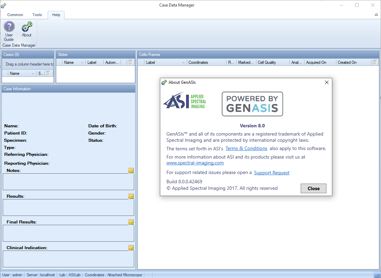Click inside the Results text box
The width and height of the screenshot is (381, 278).
point(68,208)
